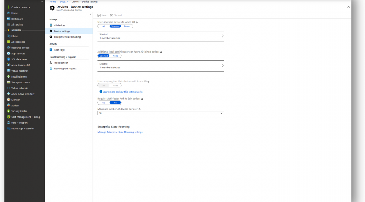Choose Selected for Users may join devices

(x=115, y=26)
